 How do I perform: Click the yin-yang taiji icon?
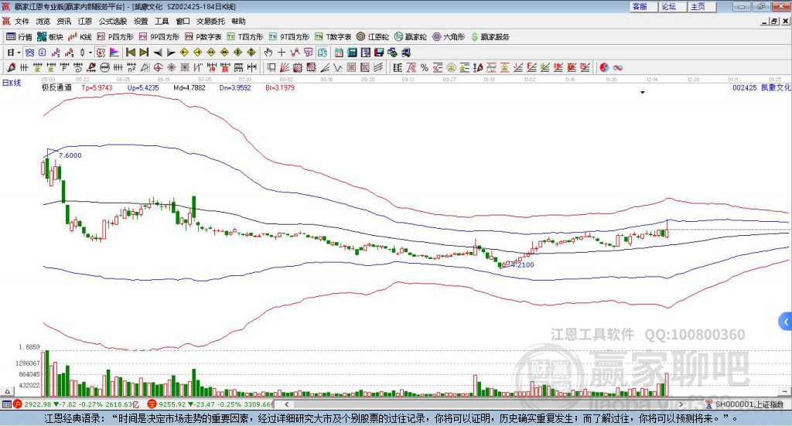pyautogui.click(x=603, y=67)
